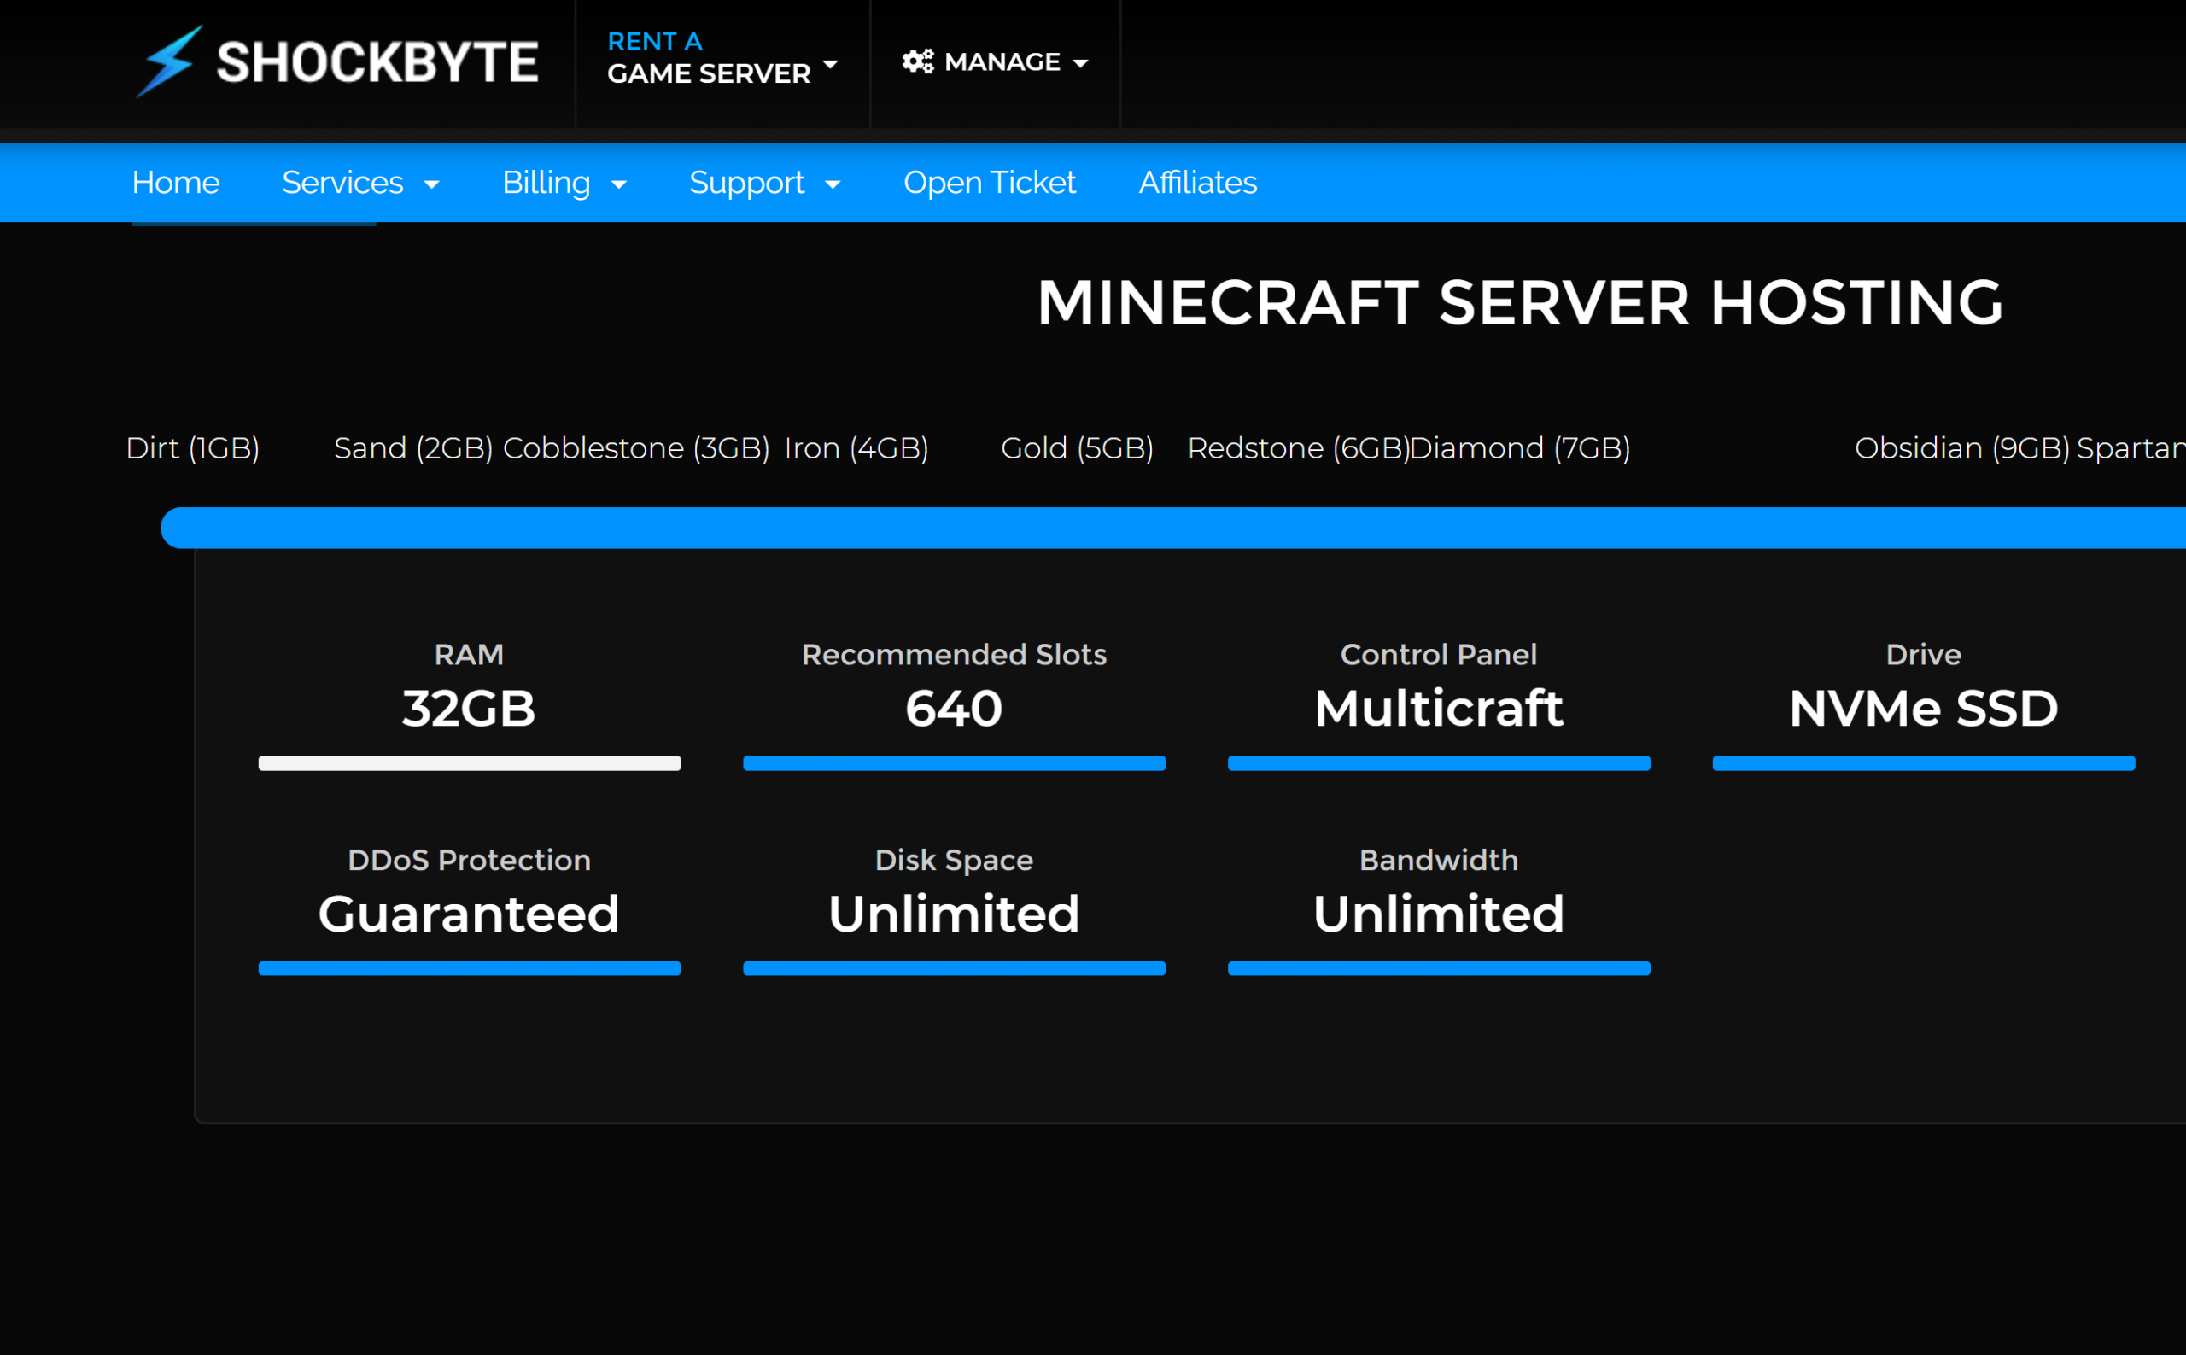The image size is (2186, 1355).
Task: Open the Affiliates page
Action: coord(1197,182)
